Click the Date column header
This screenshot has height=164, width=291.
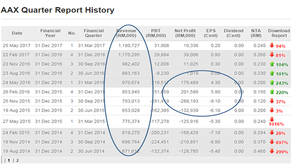(17, 33)
